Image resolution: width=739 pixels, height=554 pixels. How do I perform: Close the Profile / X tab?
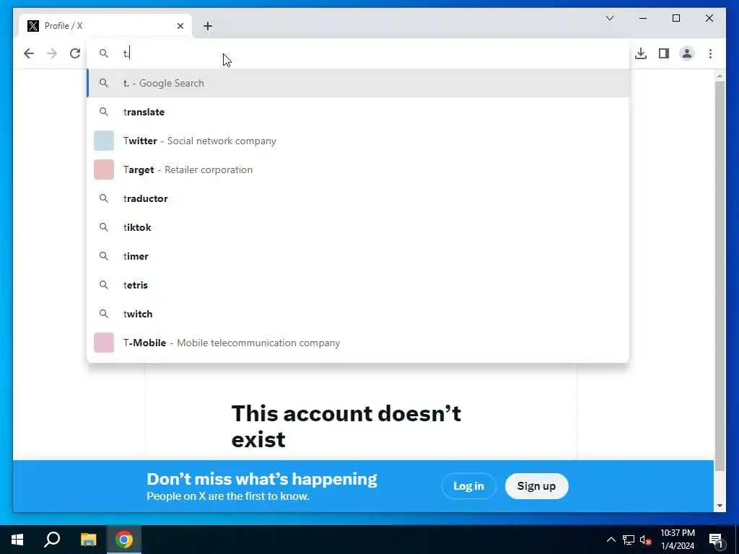click(x=180, y=26)
